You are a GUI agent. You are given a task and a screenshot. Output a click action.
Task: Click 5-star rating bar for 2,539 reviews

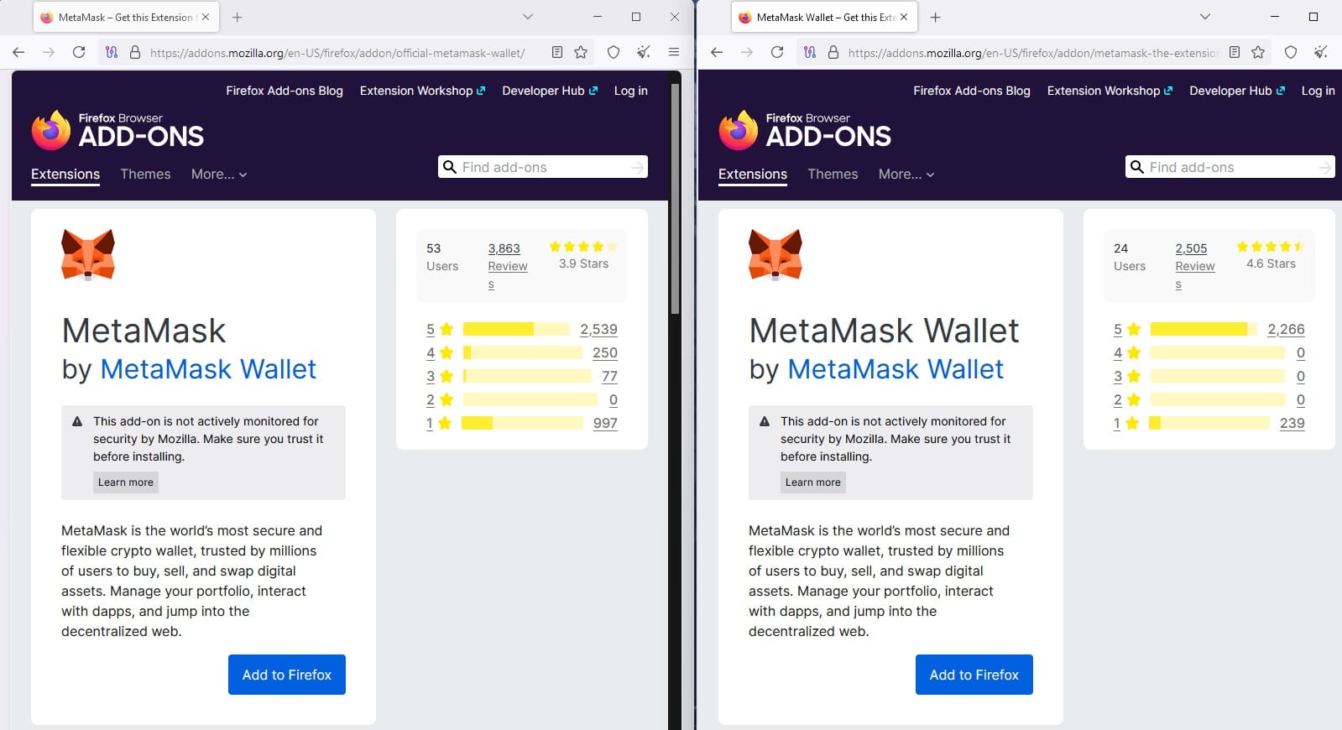[516, 329]
